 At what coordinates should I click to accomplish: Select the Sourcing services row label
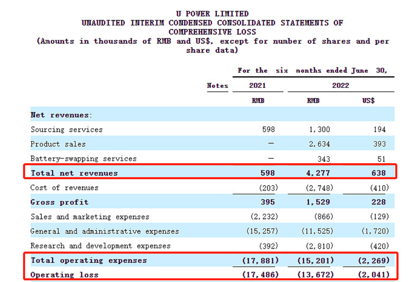67,129
